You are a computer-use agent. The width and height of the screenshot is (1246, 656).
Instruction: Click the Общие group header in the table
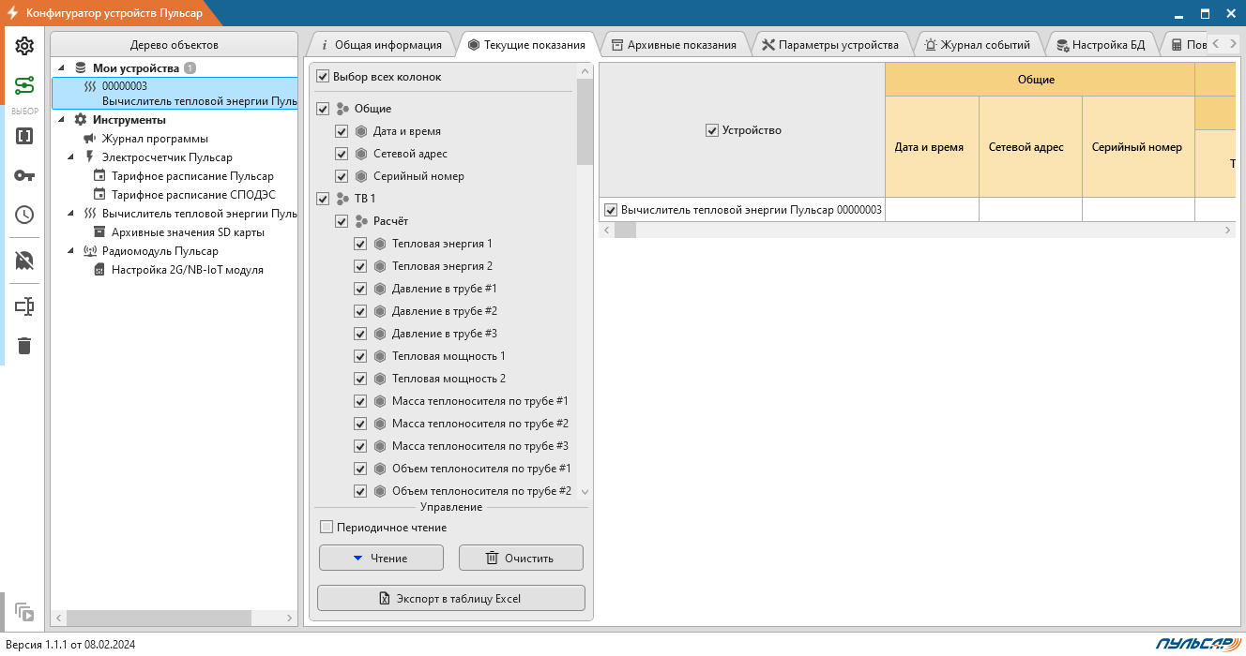pyautogui.click(x=1040, y=80)
